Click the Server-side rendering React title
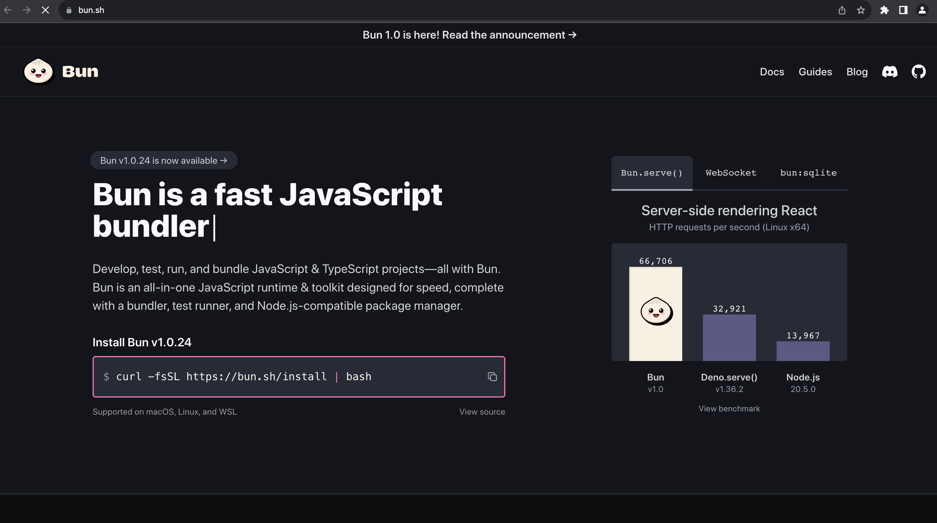The image size is (937, 523). click(x=729, y=210)
